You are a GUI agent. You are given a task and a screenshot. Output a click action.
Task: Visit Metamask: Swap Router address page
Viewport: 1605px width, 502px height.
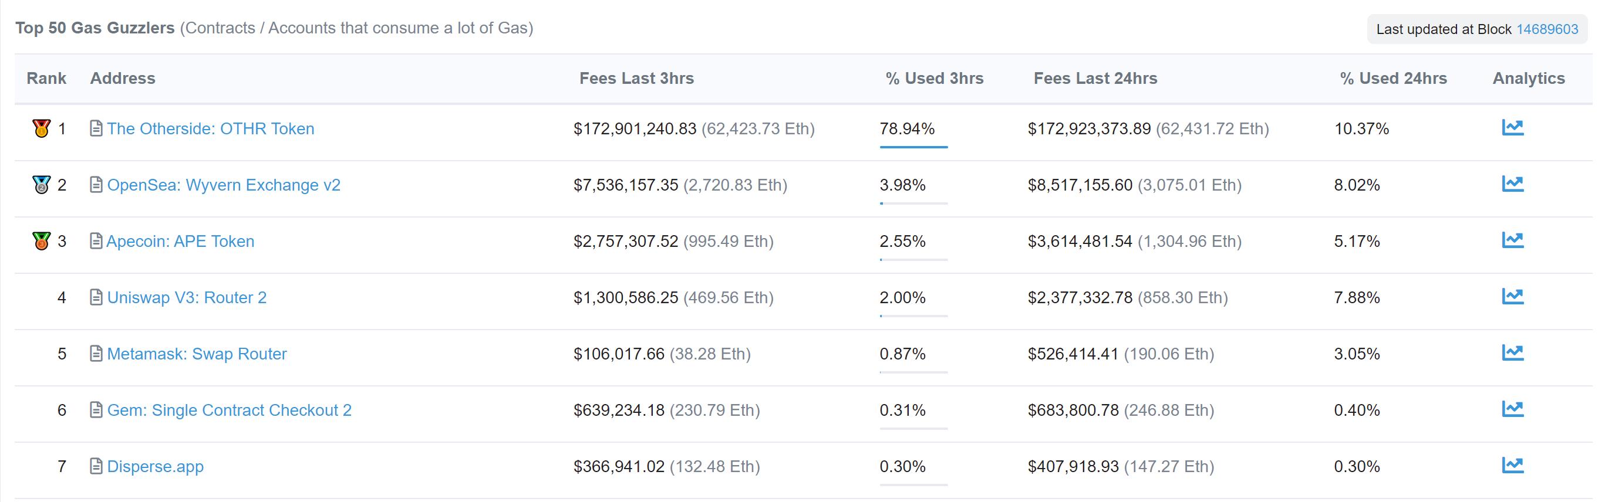[197, 354]
